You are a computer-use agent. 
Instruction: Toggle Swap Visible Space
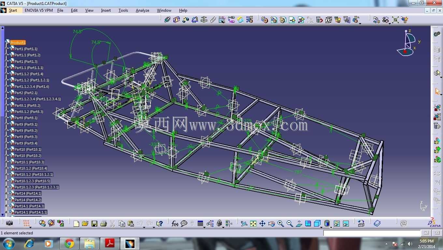(x=346, y=224)
